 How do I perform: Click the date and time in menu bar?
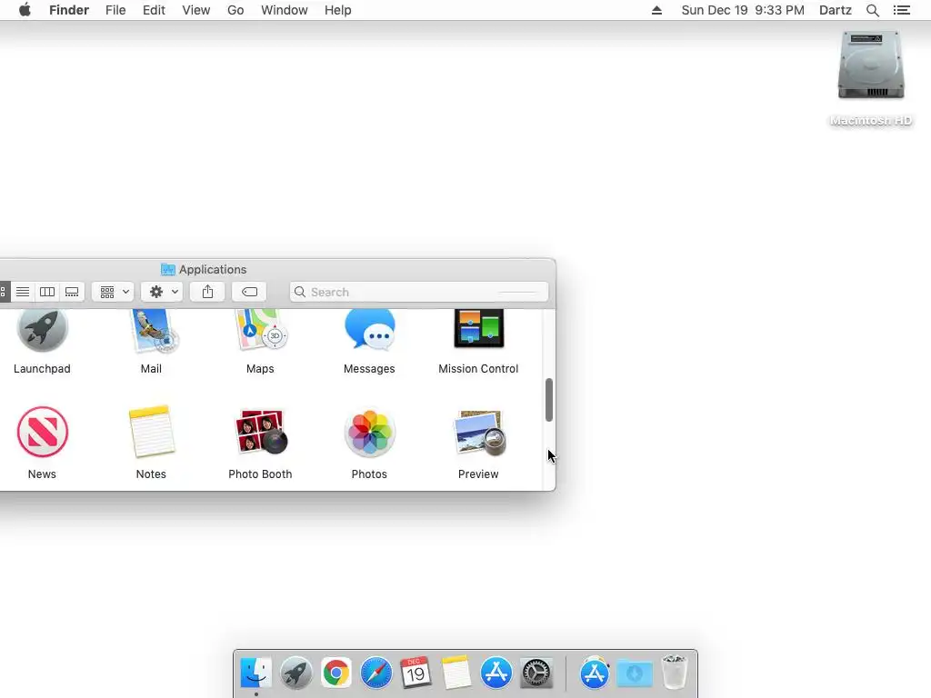point(743,10)
